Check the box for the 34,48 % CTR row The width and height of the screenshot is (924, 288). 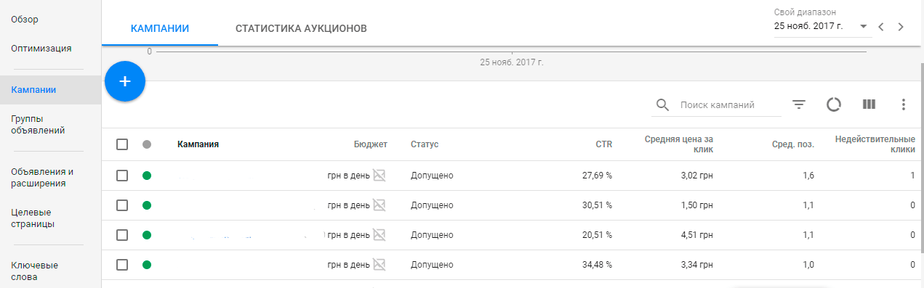tap(122, 265)
